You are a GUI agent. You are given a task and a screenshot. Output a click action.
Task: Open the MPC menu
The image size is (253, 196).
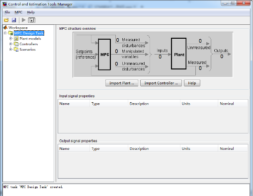[x=18, y=12]
